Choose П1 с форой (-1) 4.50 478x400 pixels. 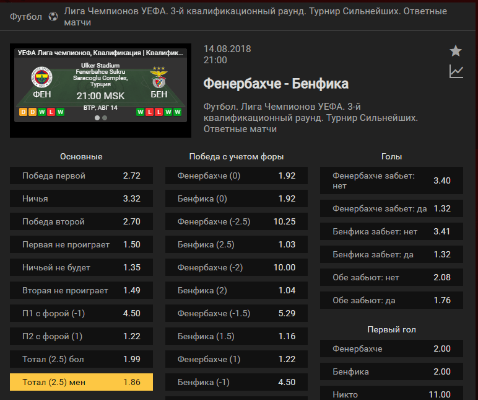click(x=81, y=313)
